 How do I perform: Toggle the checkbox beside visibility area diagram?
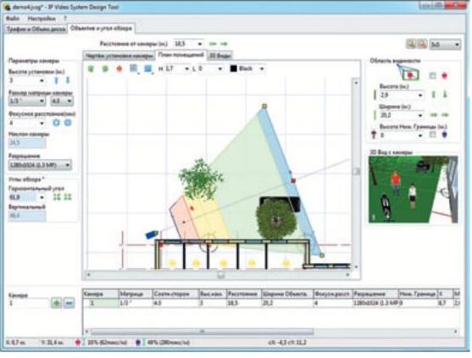pyautogui.click(x=432, y=75)
